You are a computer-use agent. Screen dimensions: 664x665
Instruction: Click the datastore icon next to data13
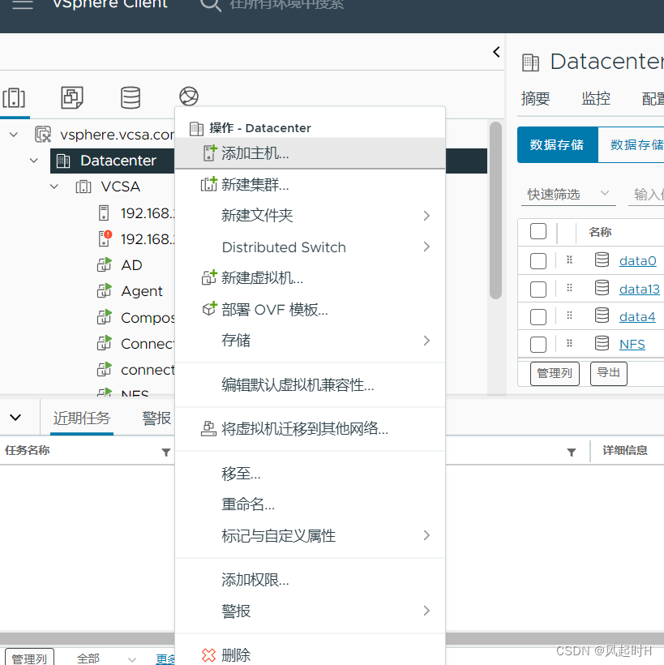click(x=602, y=288)
